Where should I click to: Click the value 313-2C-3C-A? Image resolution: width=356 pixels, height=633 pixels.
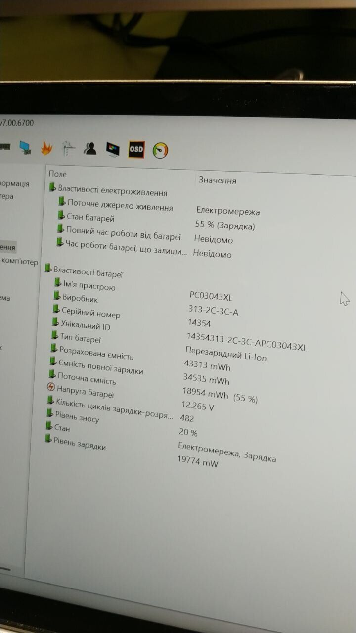pyautogui.click(x=213, y=311)
